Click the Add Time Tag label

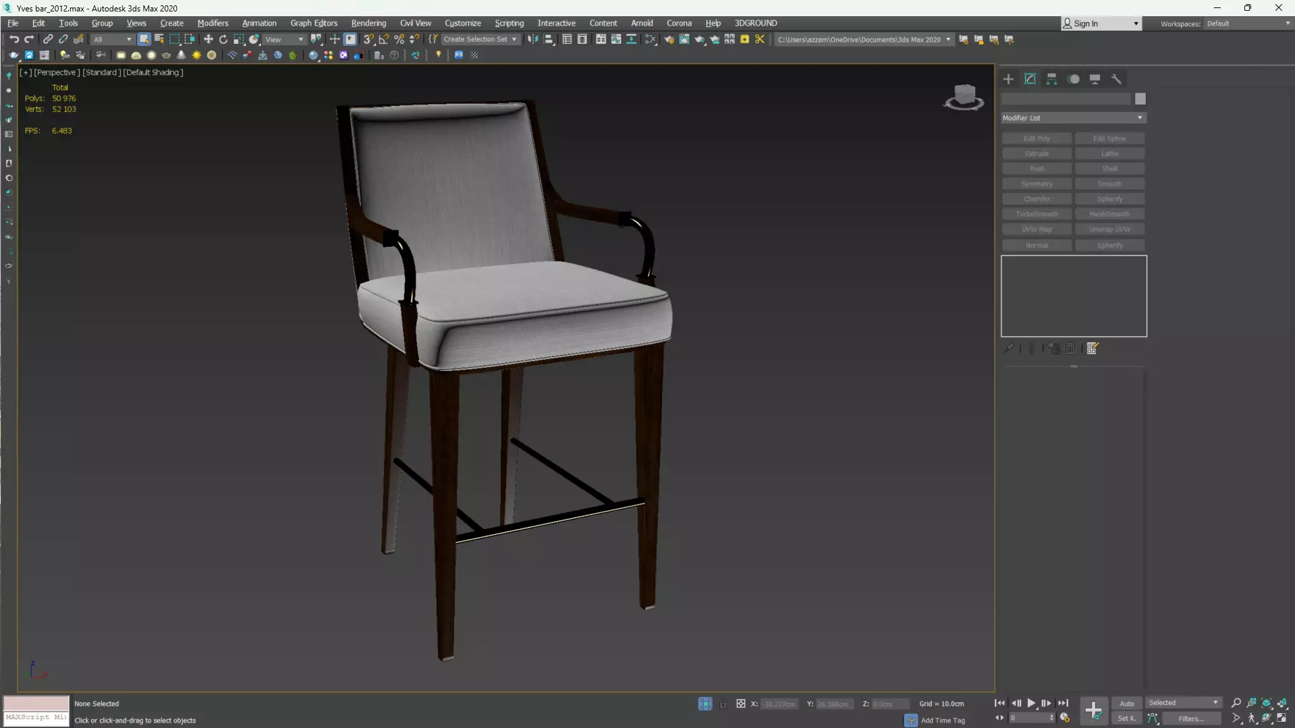click(943, 721)
